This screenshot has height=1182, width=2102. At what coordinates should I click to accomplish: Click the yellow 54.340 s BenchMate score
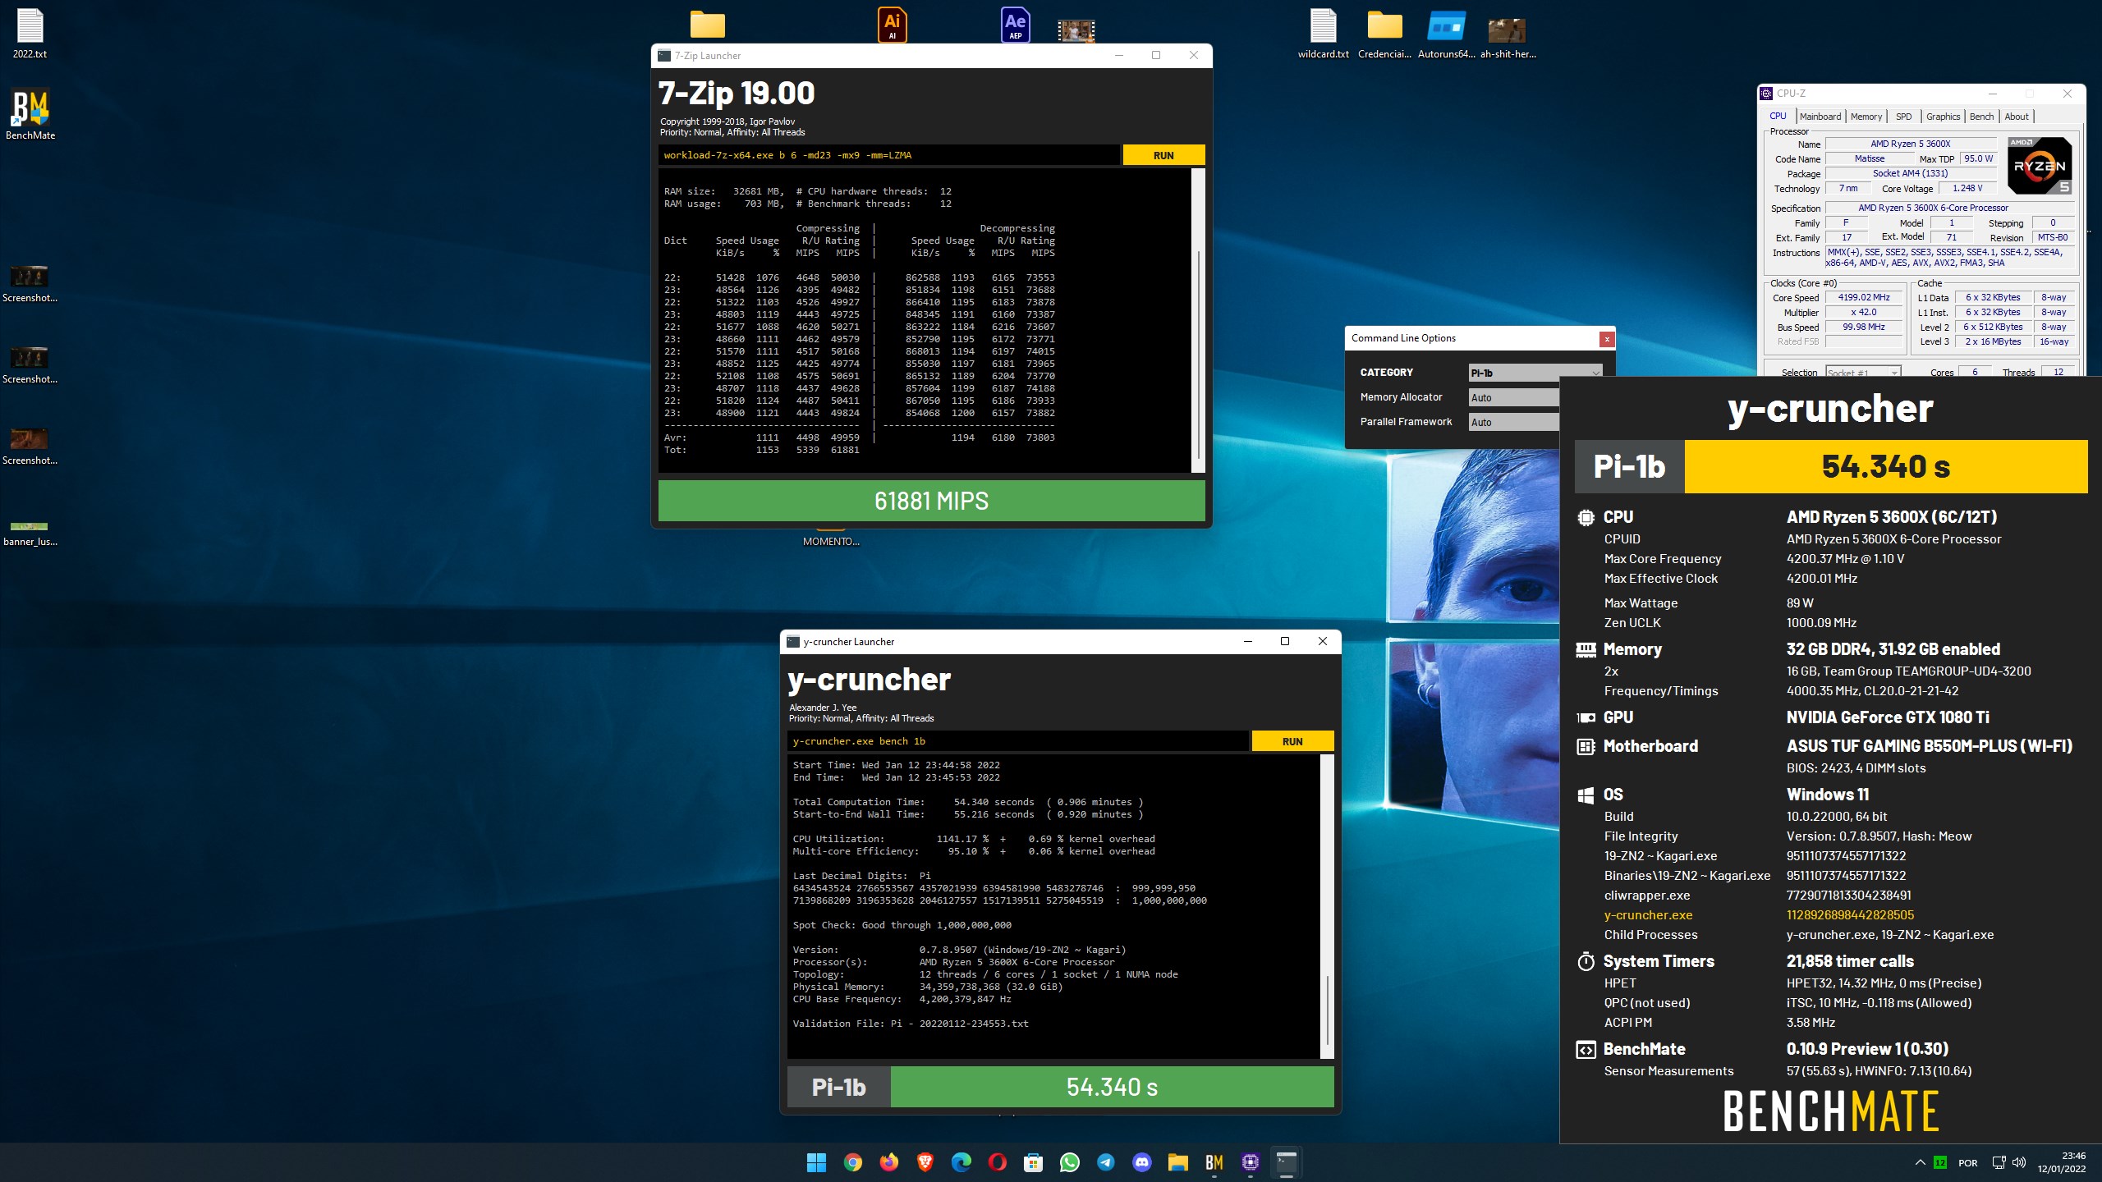pyautogui.click(x=1885, y=466)
